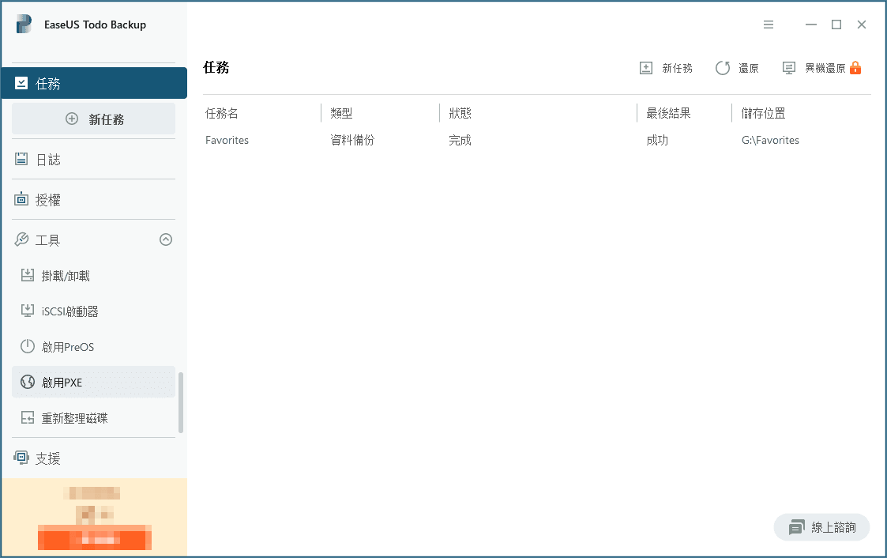The height and width of the screenshot is (558, 887).
Task: Start a new task via top 新任務 link
Action: [x=667, y=68]
